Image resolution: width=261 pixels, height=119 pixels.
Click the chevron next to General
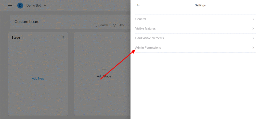[253, 19]
